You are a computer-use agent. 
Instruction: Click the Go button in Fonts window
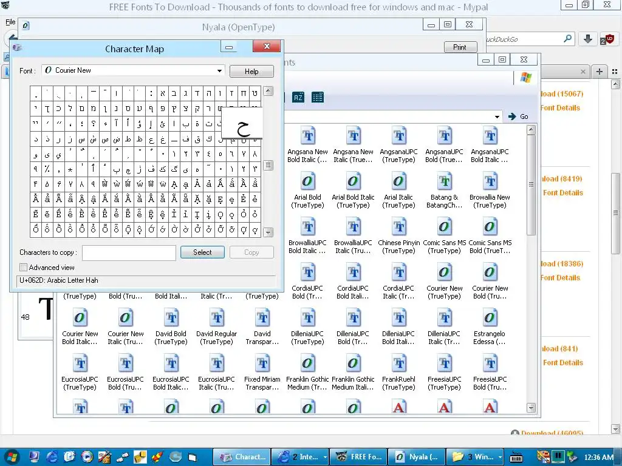click(x=518, y=116)
